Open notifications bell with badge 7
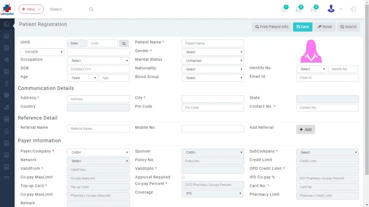The width and height of the screenshot is (369, 207). pos(284,9)
